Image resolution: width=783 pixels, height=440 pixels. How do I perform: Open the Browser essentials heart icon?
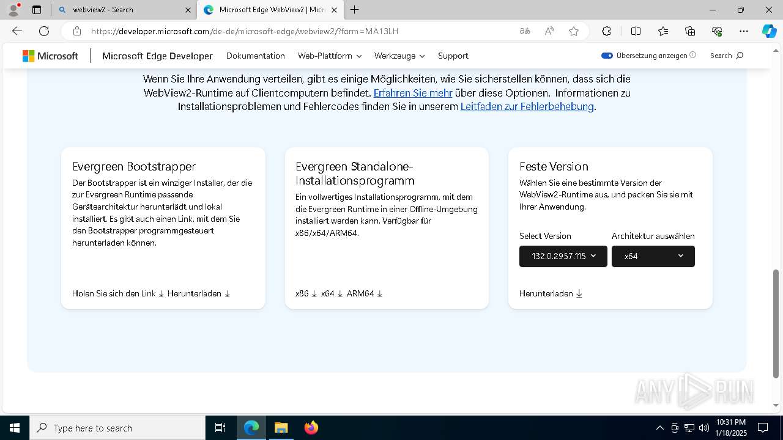(x=717, y=31)
